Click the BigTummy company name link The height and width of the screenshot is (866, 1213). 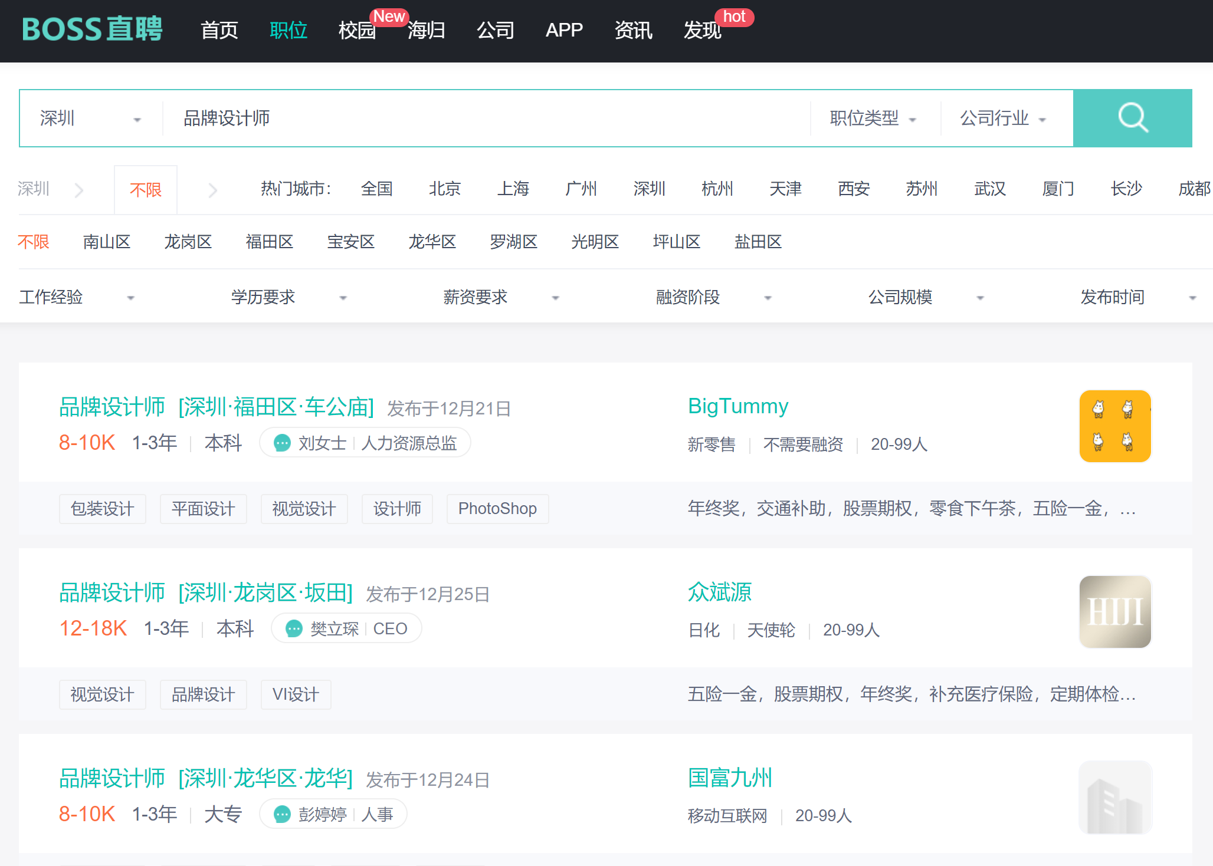point(737,406)
